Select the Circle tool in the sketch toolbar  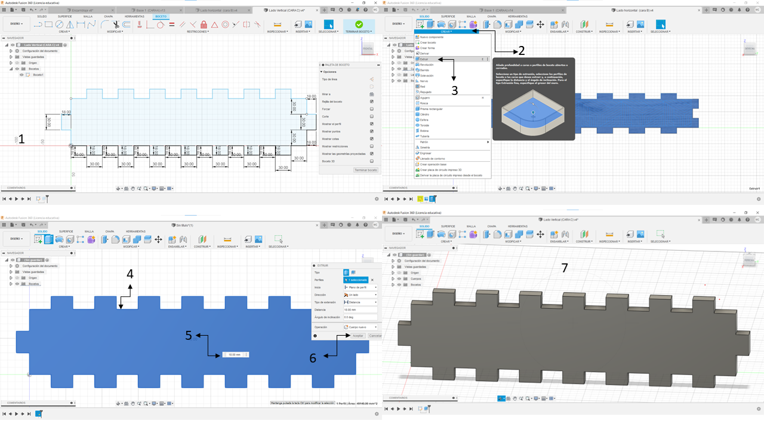[x=60, y=24]
